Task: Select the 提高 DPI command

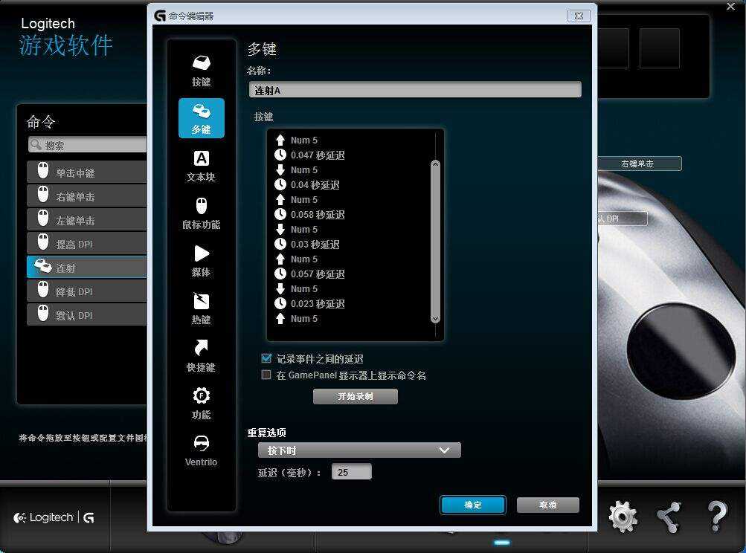Action: tap(86, 244)
